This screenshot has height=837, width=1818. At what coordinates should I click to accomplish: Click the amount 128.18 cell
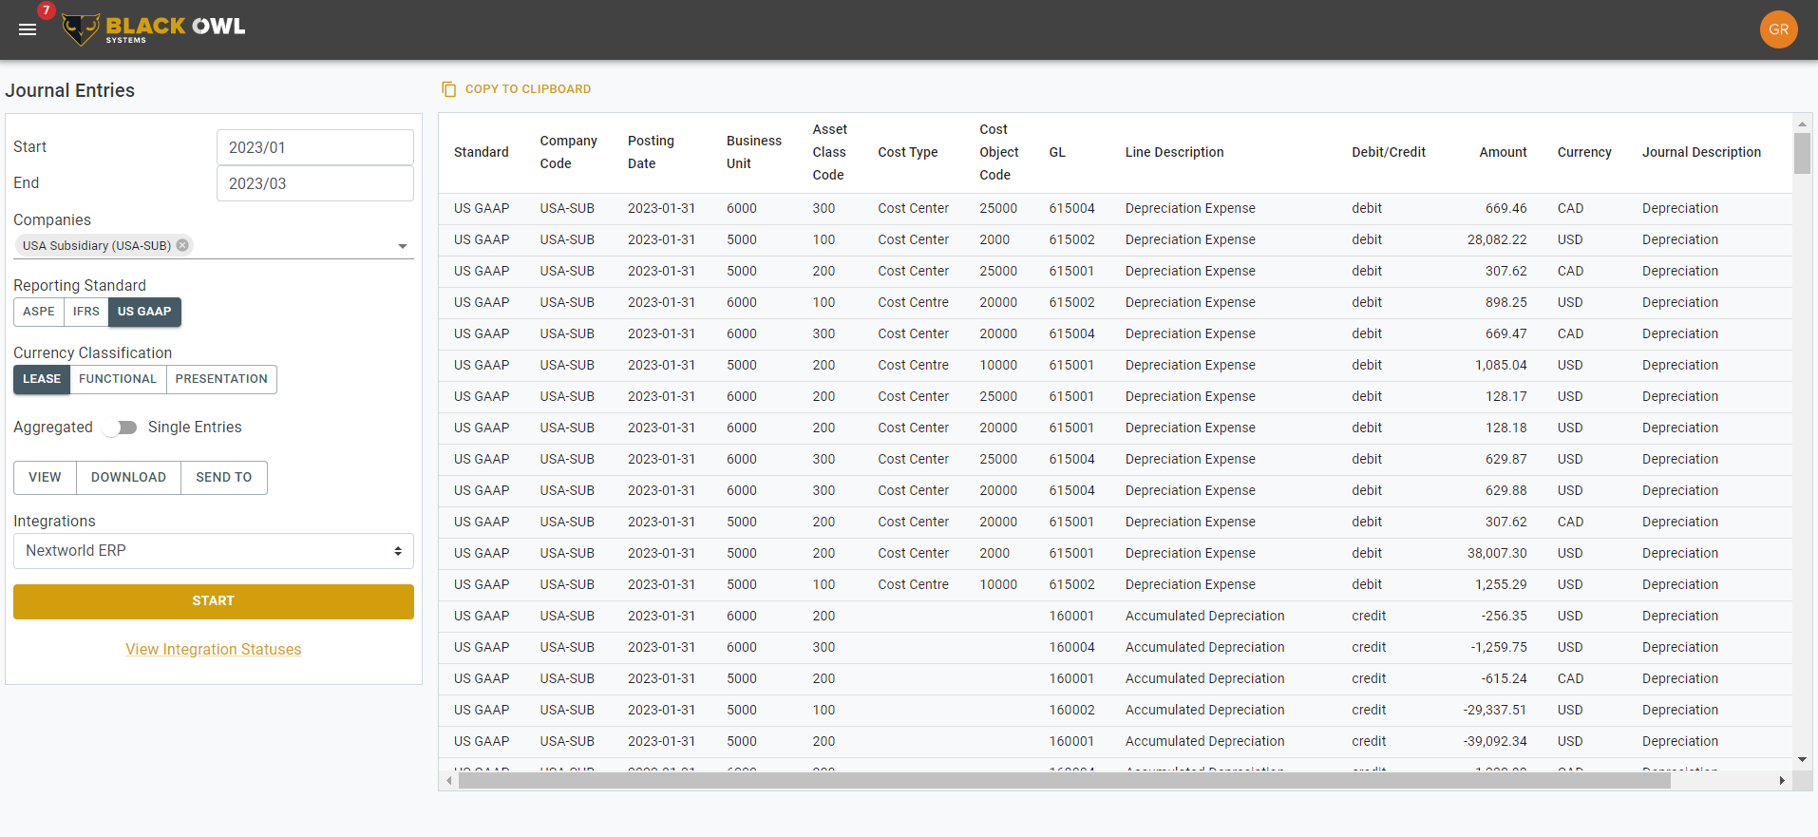(1506, 428)
